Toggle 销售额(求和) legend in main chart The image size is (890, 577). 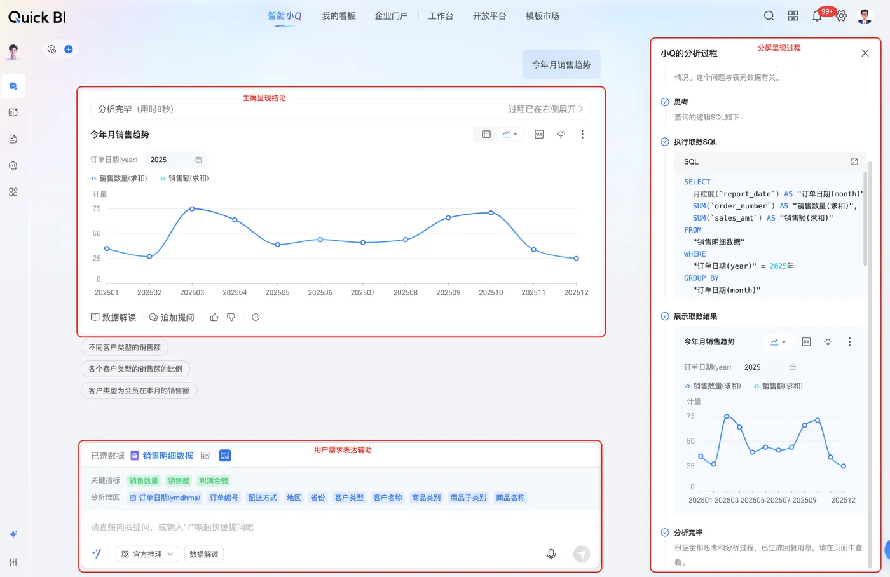184,179
